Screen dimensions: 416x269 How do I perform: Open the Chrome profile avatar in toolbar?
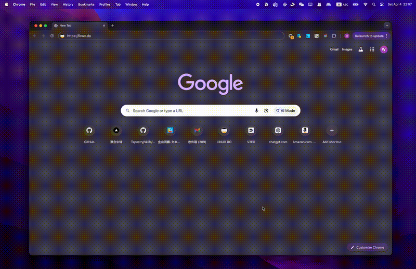pyautogui.click(x=347, y=36)
